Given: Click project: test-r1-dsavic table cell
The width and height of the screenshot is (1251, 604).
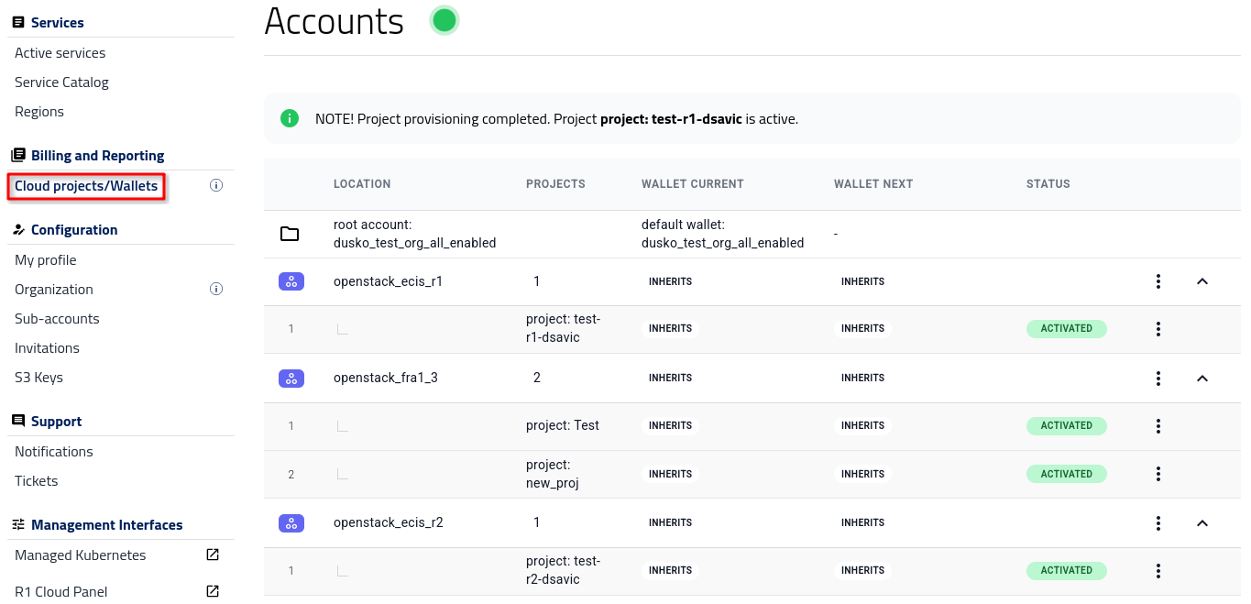Looking at the screenshot, I should point(564,328).
